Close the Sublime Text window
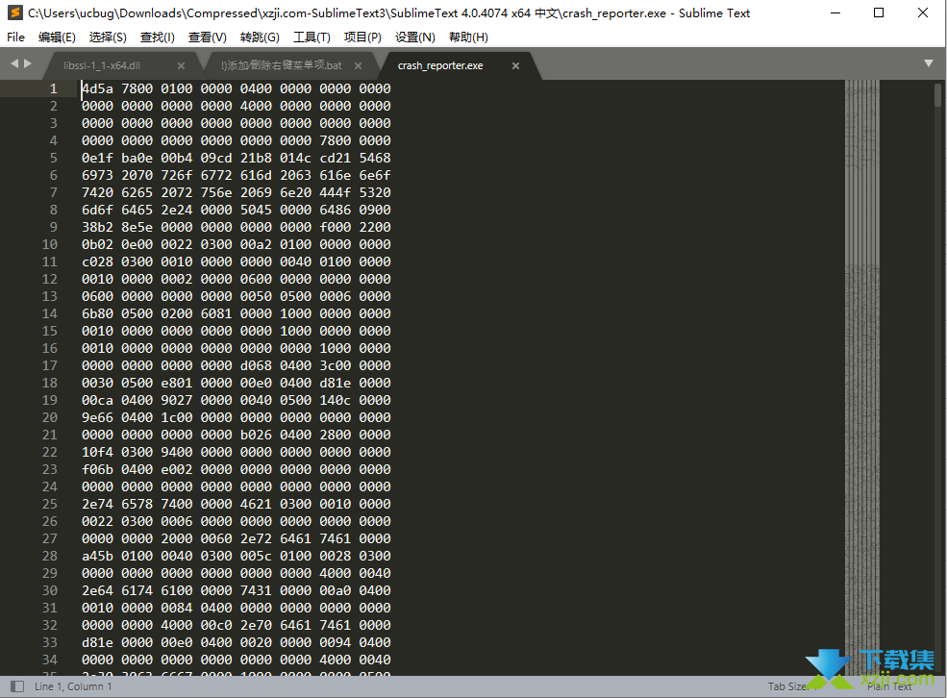Viewport: 947px width, 698px height. tap(923, 12)
